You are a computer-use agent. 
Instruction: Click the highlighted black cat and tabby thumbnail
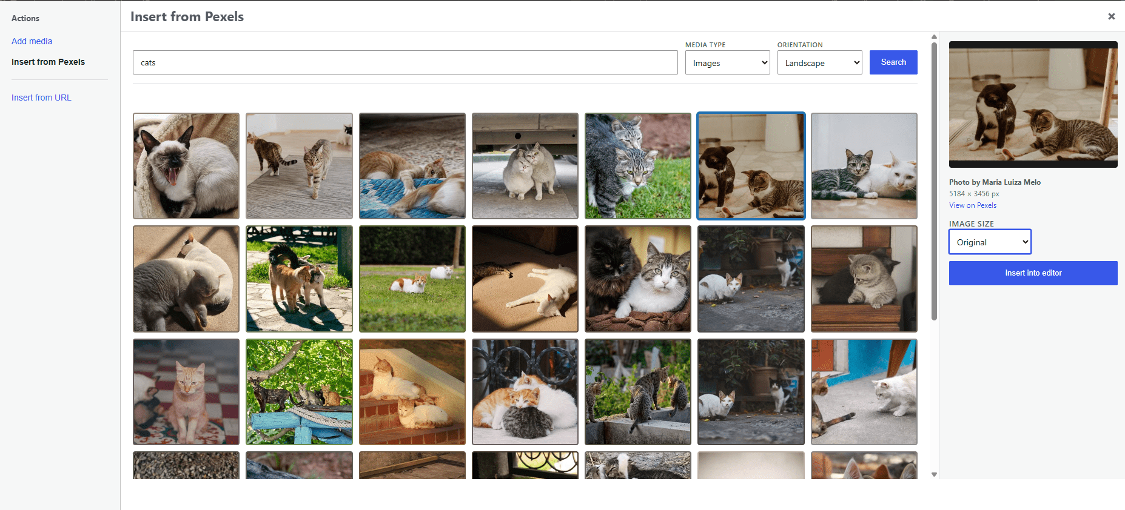(x=751, y=166)
